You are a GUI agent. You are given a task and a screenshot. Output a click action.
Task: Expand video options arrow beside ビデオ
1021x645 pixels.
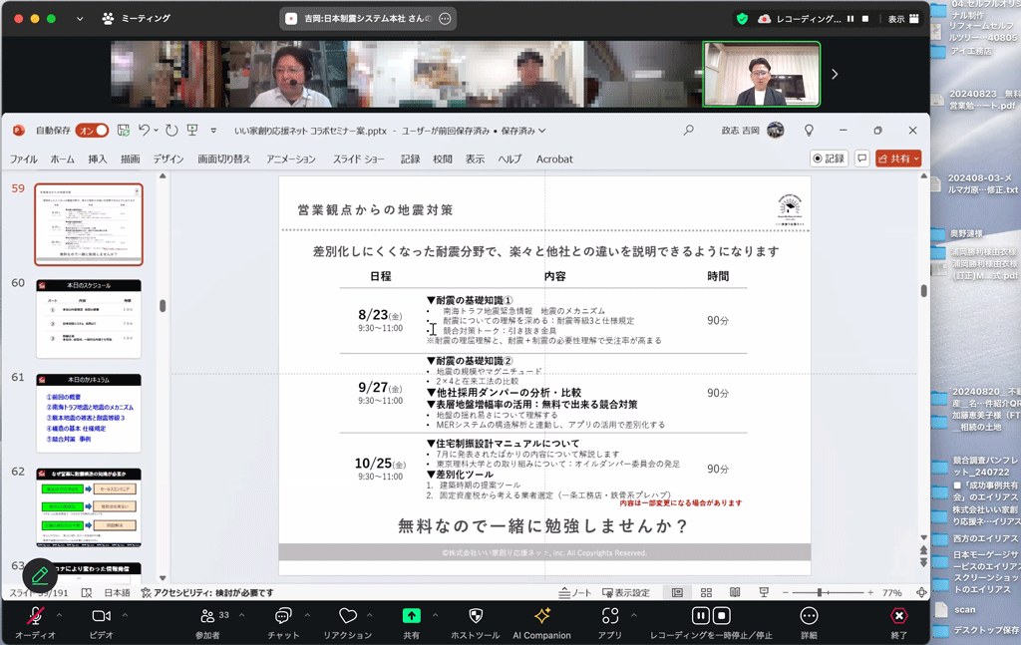click(x=125, y=615)
